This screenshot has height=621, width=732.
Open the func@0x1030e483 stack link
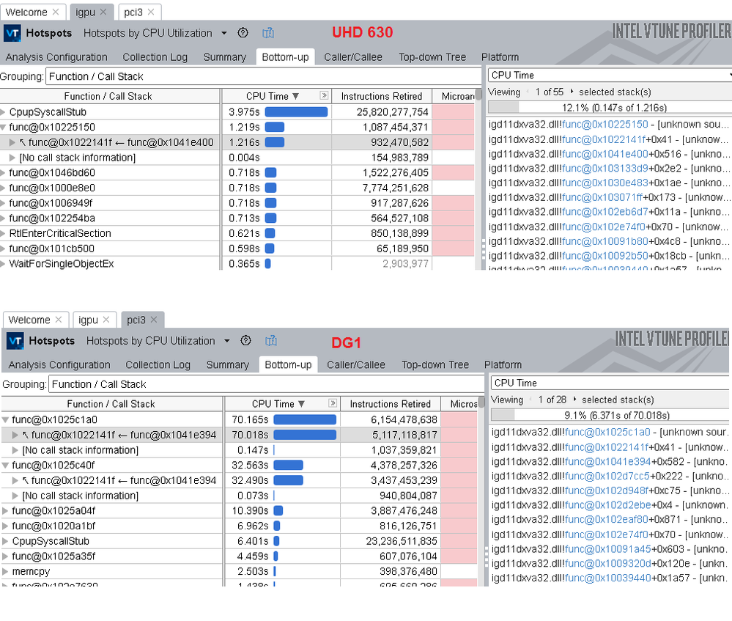tap(605, 183)
